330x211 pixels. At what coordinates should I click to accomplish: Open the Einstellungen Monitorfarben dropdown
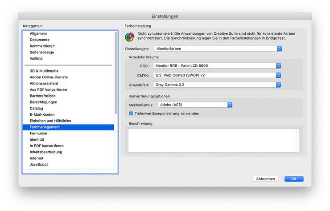[x=218, y=49]
